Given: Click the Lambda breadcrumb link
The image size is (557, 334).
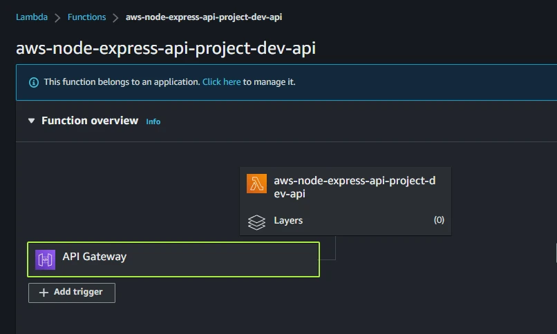Looking at the screenshot, I should [x=32, y=17].
